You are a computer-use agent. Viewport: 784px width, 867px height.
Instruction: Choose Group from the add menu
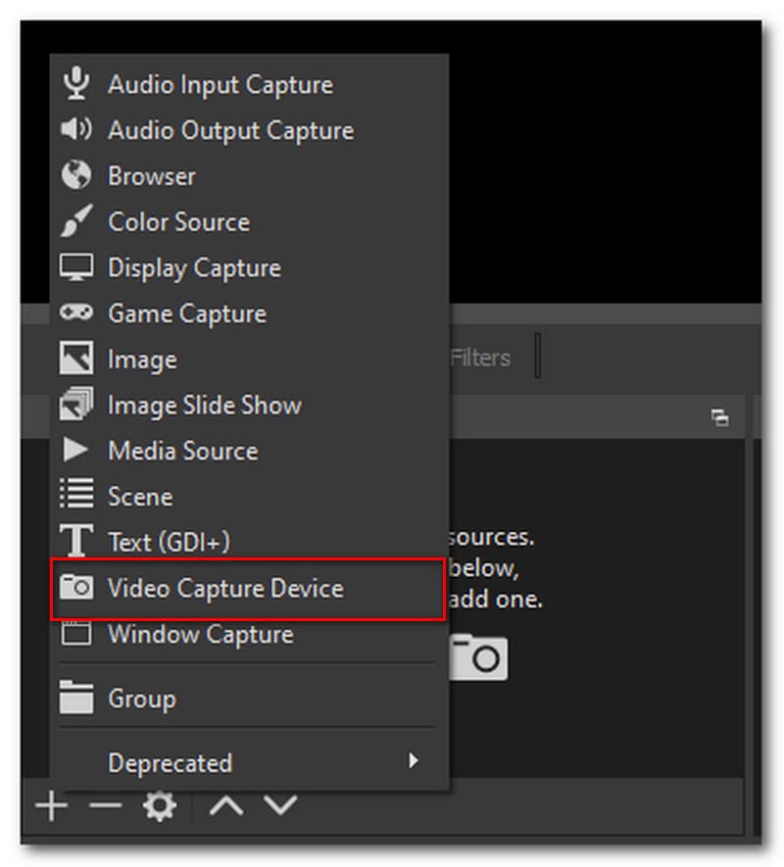coord(249,698)
